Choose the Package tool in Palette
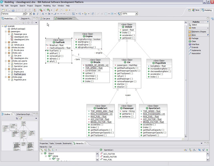The width and height of the screenshot is (214, 166). 193,39
